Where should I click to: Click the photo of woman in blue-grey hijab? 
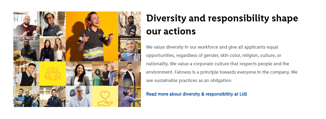pos(129,49)
